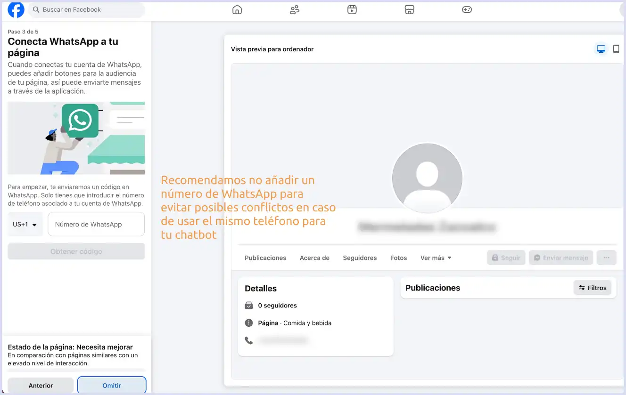Click the 'Conecta WhatsApp a tu página' heading
Screen dimensions: 626x395
point(63,47)
